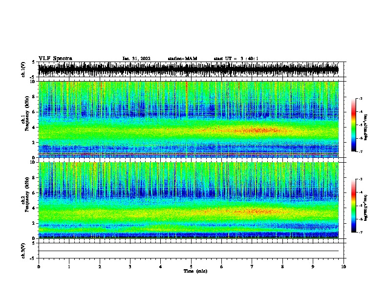Screen dimensions: 387x299
Task: Click the ch.1 spectrogram color scale bar
Action: click(354, 125)
